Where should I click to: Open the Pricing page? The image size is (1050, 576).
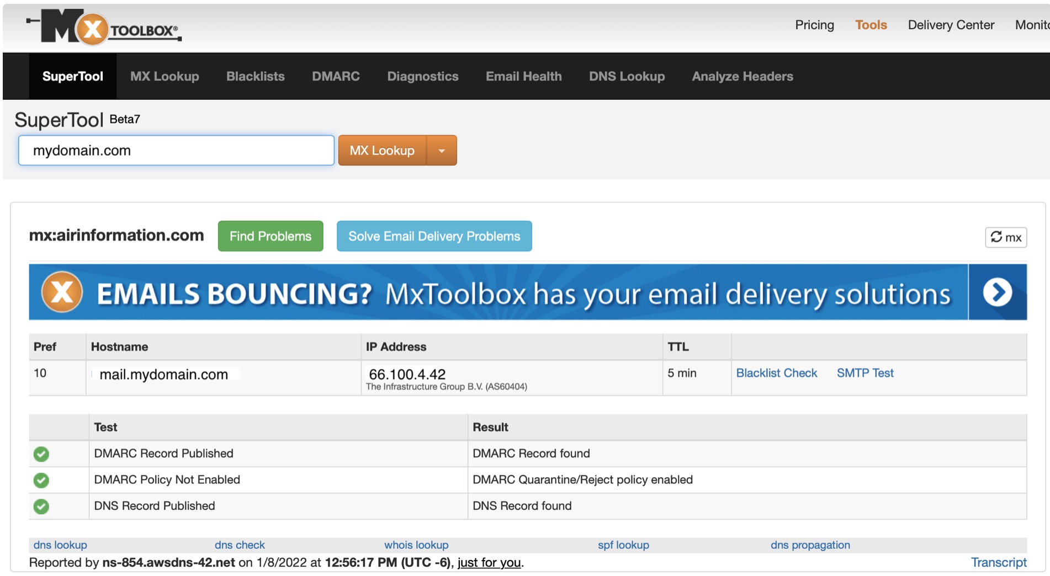point(814,25)
